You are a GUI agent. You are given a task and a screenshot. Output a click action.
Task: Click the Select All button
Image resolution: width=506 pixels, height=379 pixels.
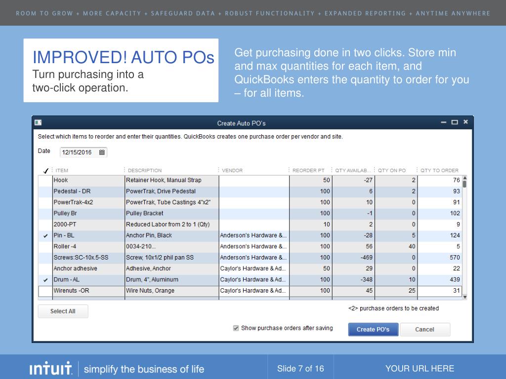pos(63,311)
